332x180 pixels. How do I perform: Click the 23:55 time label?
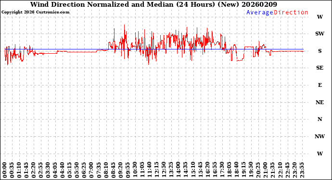(302, 170)
